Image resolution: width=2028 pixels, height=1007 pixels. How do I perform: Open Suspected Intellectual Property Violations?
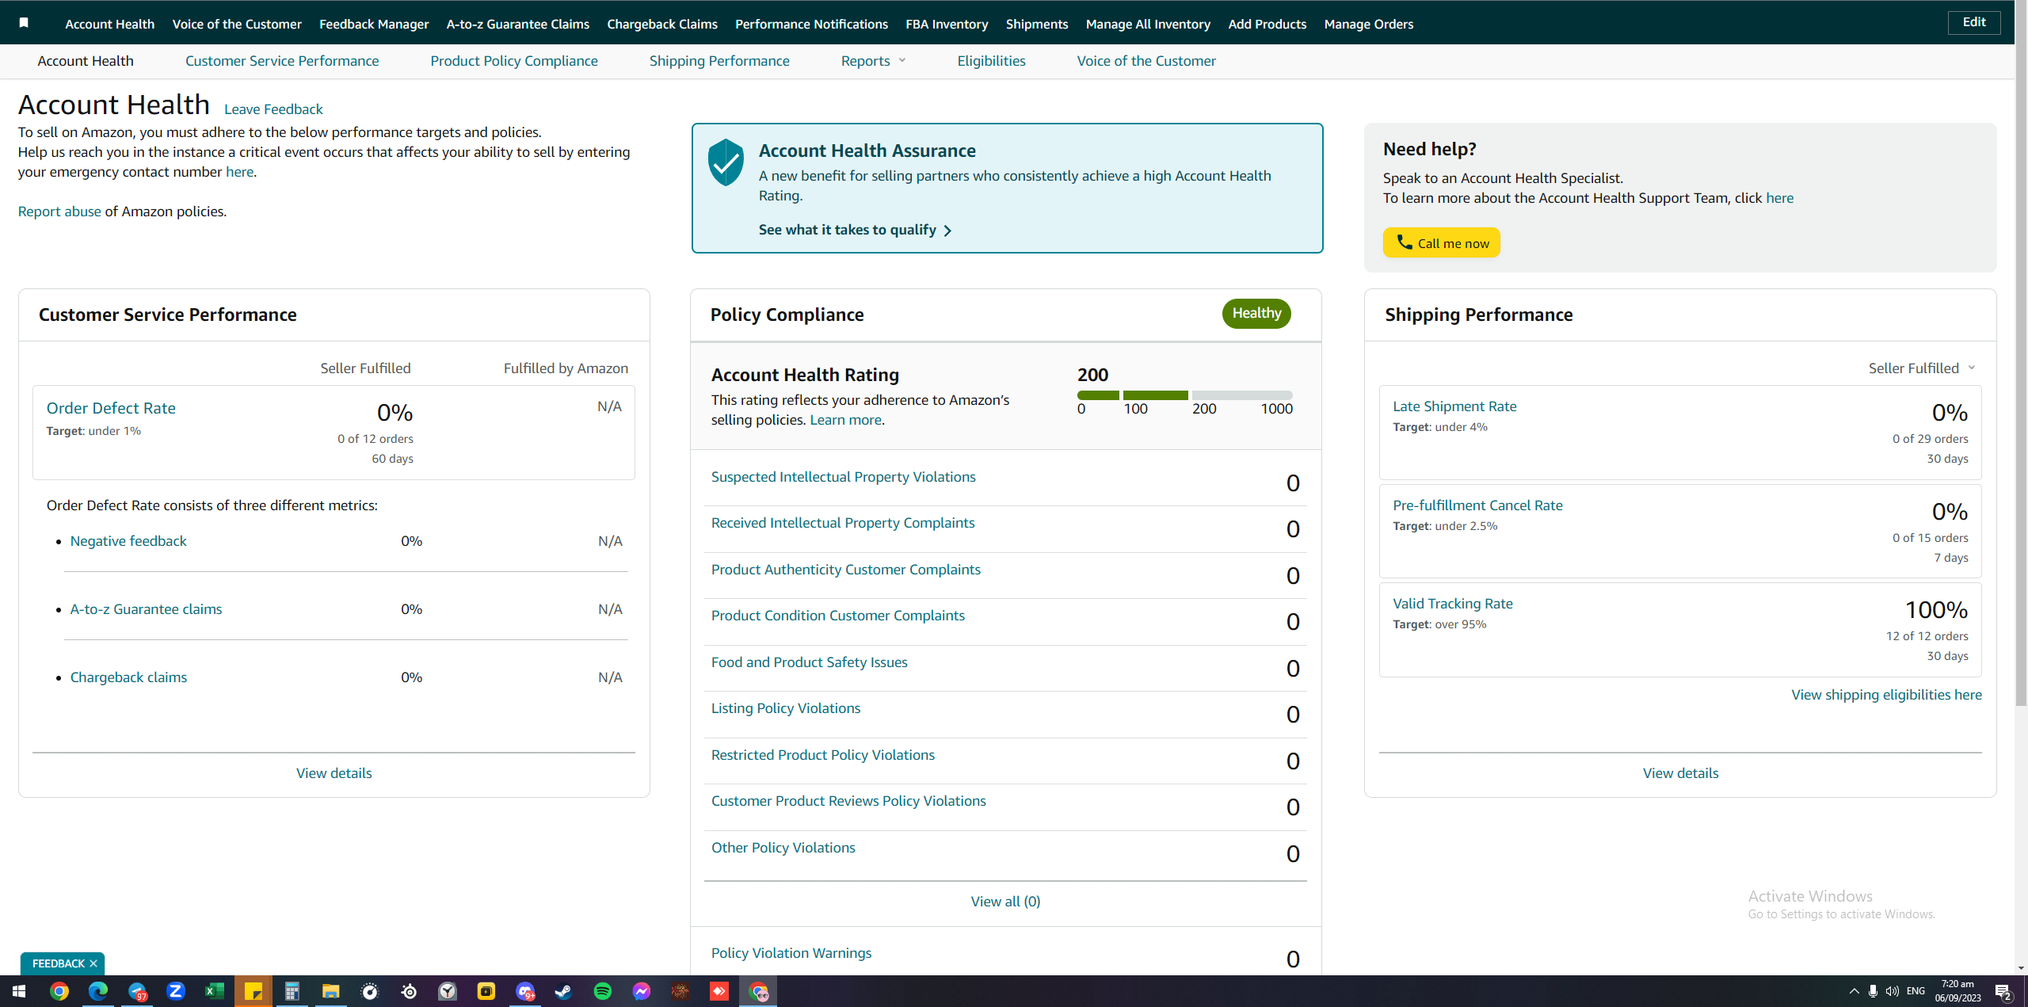[843, 477]
